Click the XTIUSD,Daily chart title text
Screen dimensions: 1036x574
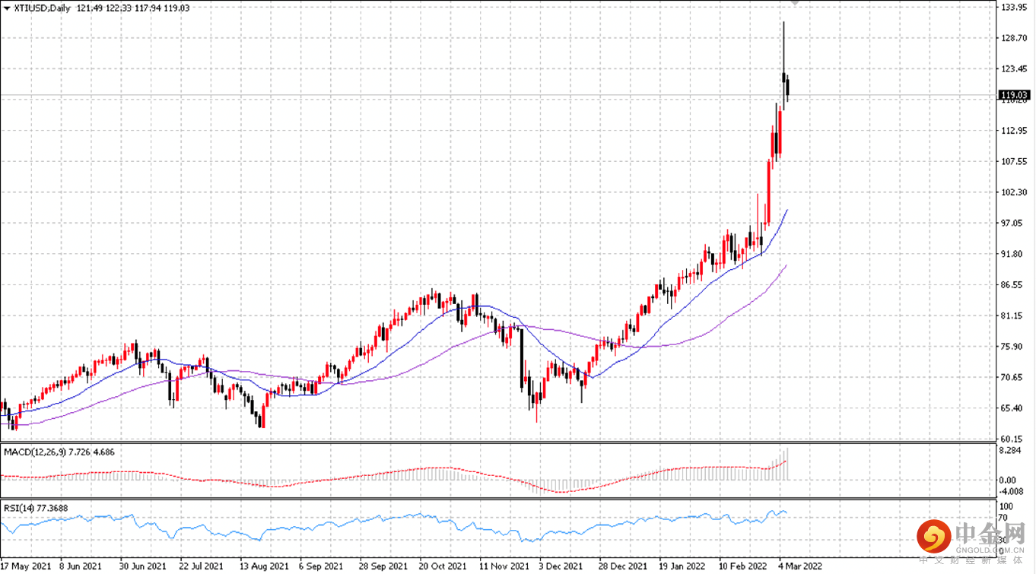(x=41, y=8)
